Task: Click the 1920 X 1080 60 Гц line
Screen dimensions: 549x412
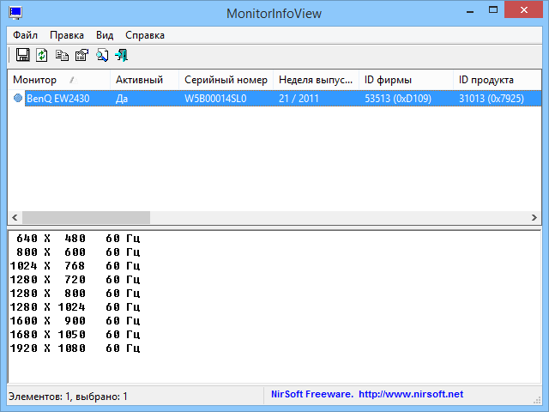Action: pos(75,348)
